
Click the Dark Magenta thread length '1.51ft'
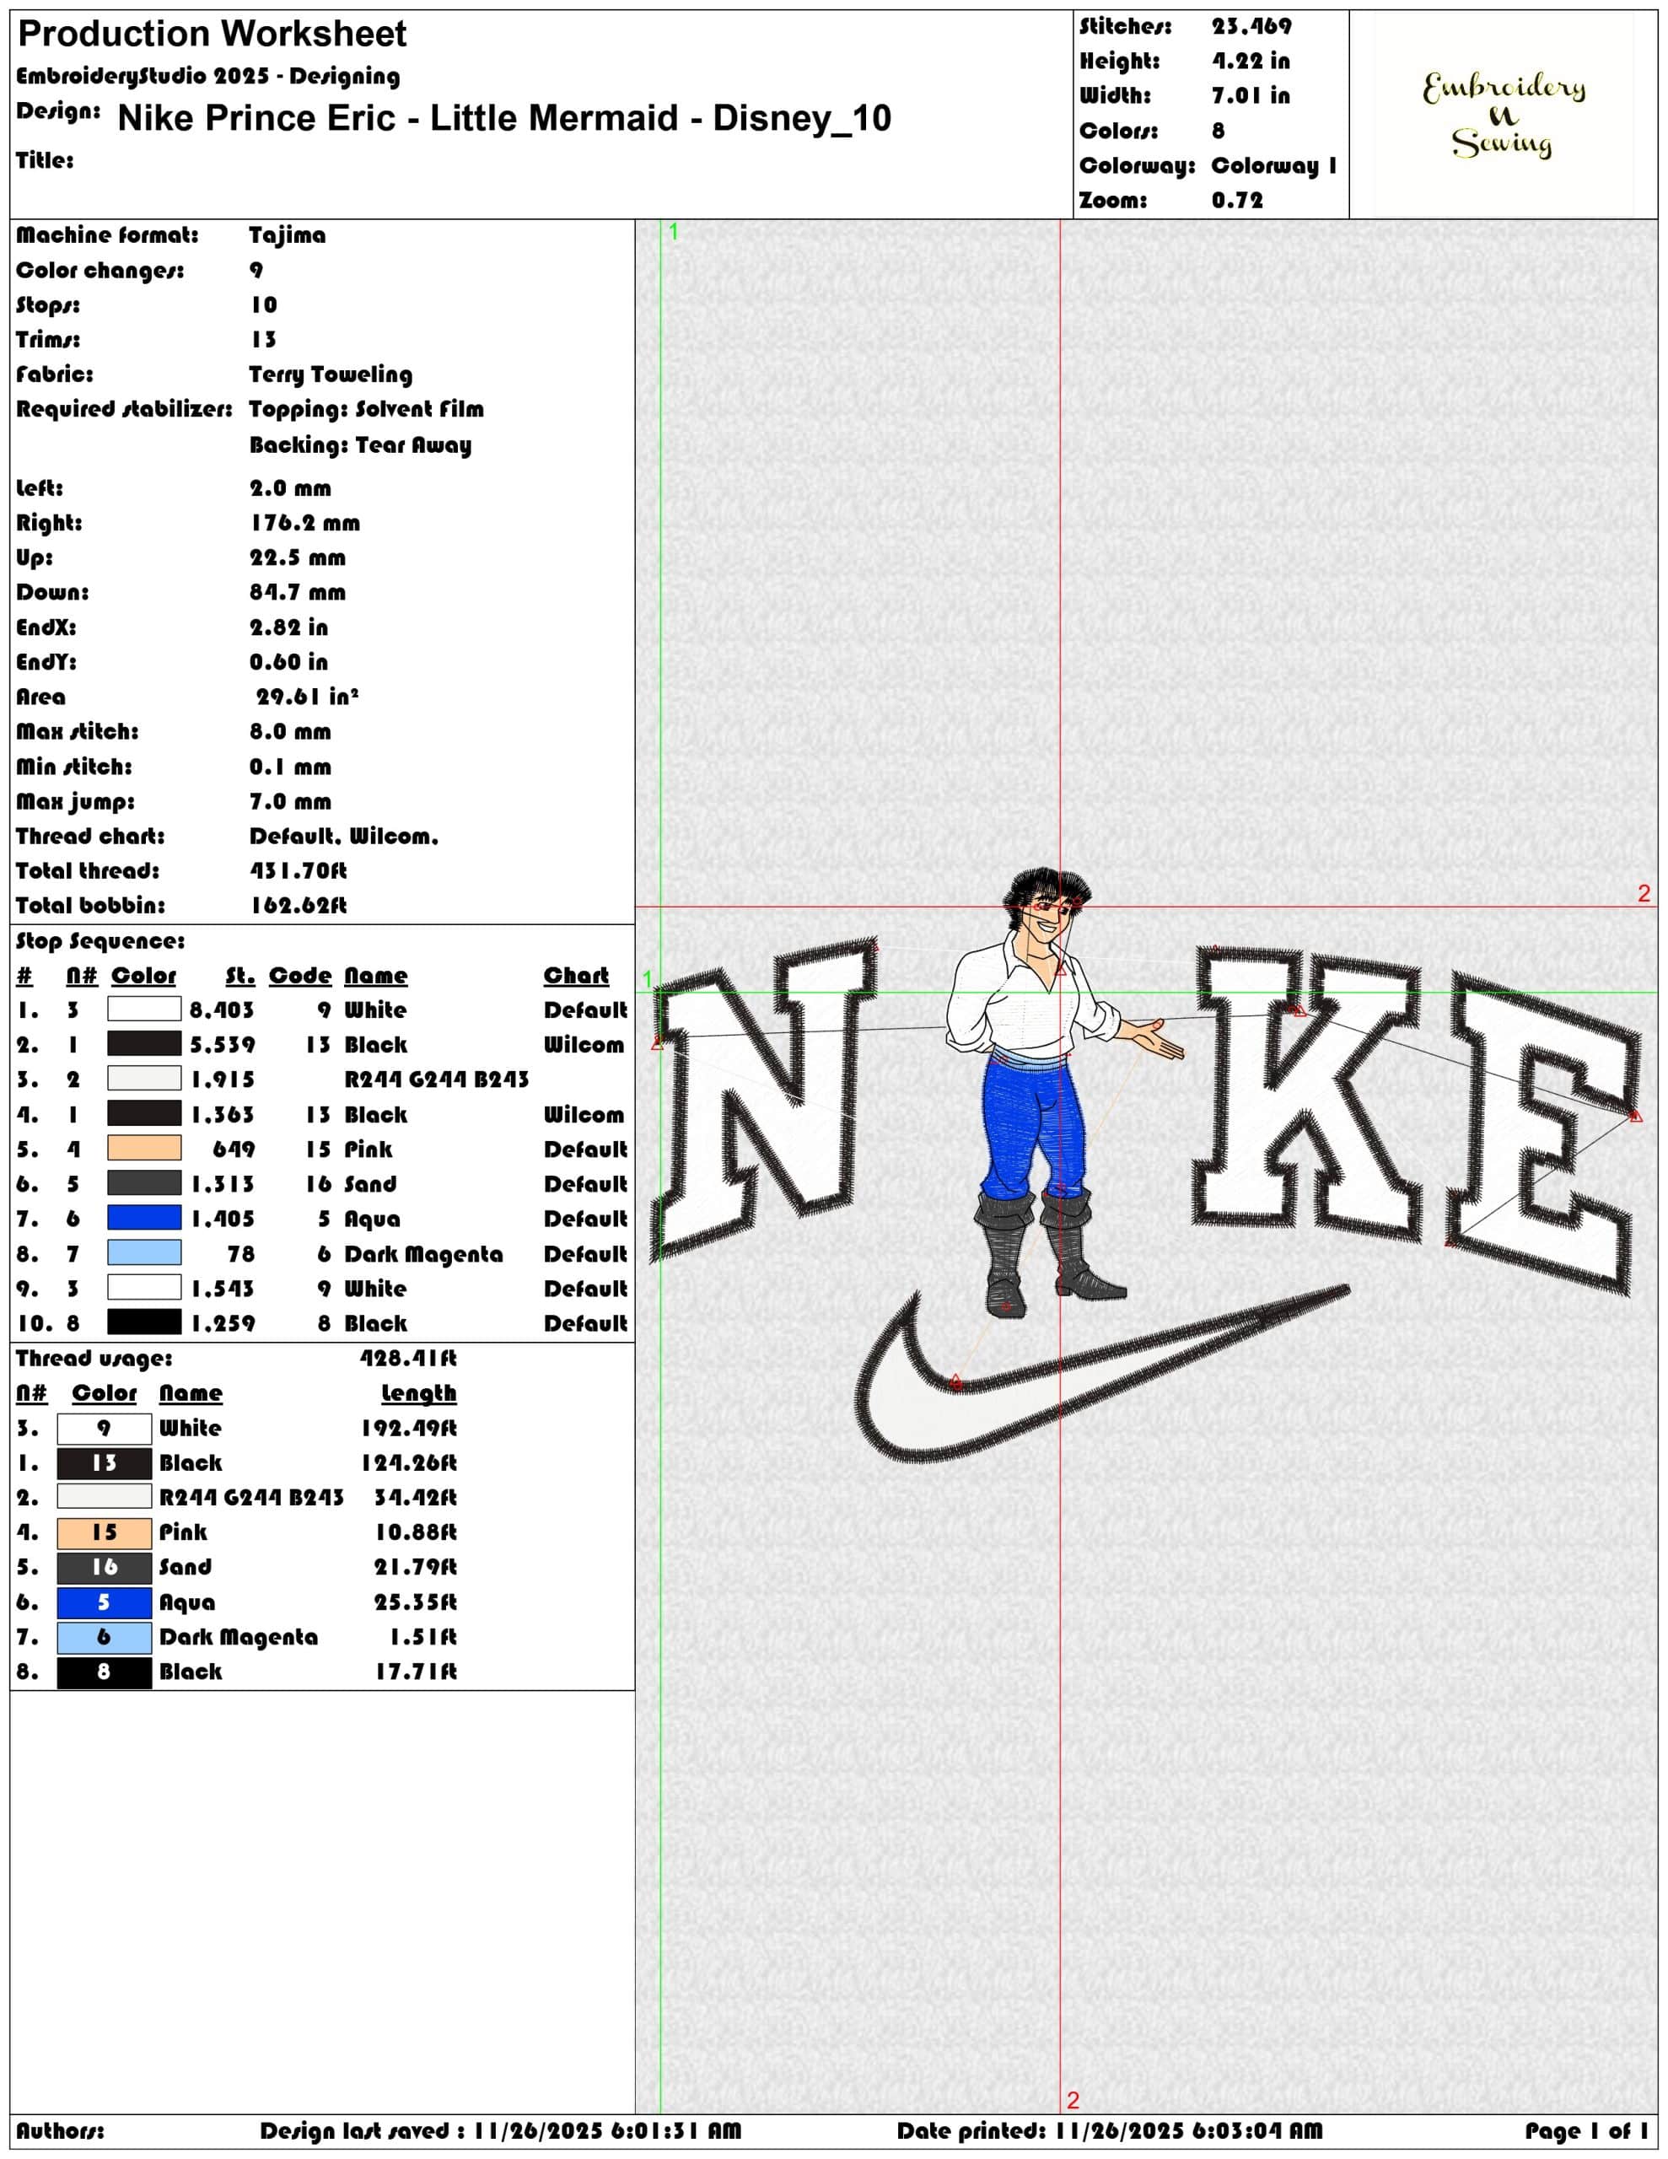click(423, 1637)
